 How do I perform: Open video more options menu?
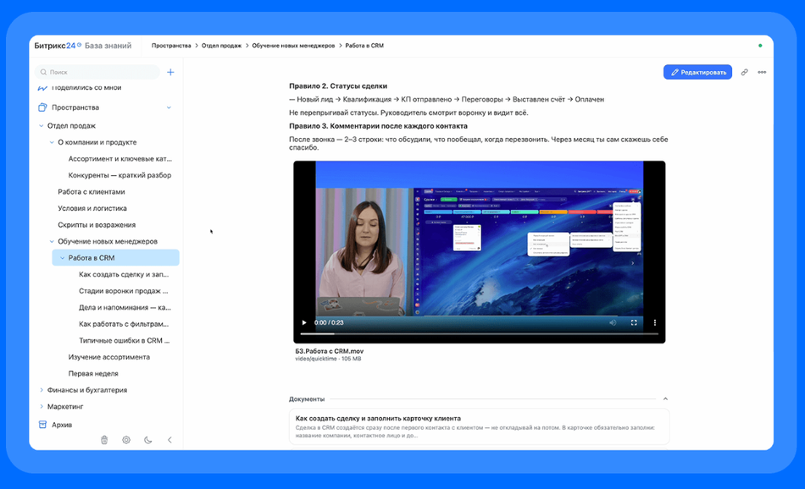click(654, 322)
